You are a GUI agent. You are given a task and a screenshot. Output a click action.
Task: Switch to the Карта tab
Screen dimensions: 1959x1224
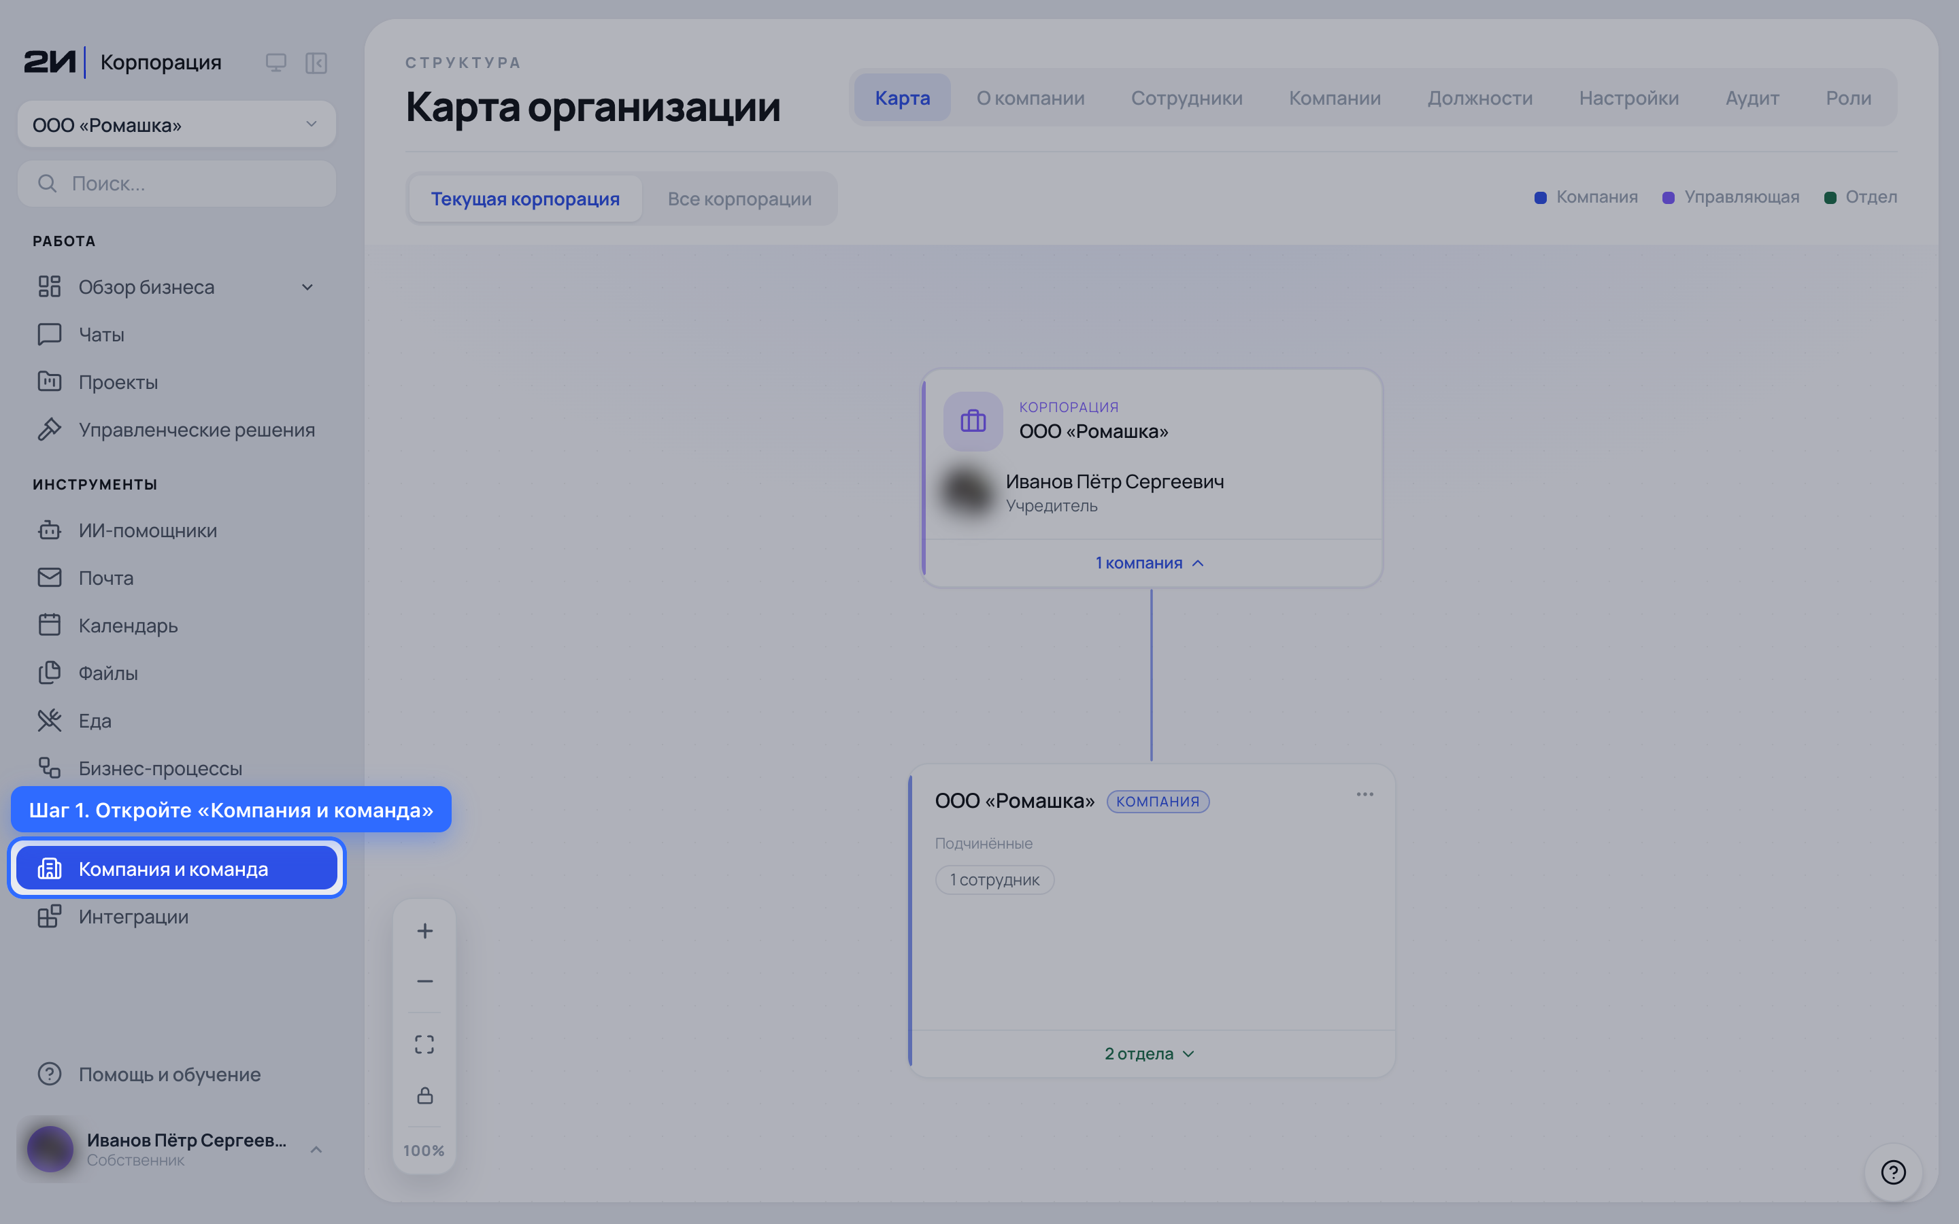pyautogui.click(x=902, y=98)
